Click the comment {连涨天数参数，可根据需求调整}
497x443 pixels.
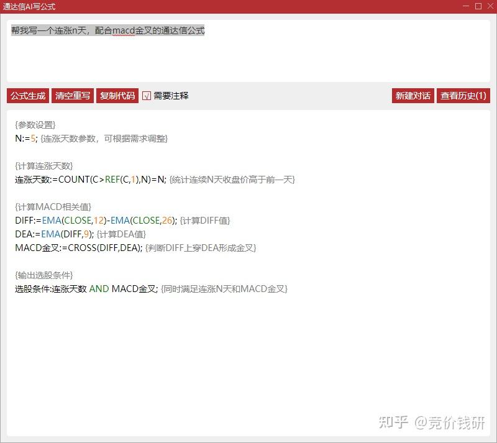tap(104, 139)
